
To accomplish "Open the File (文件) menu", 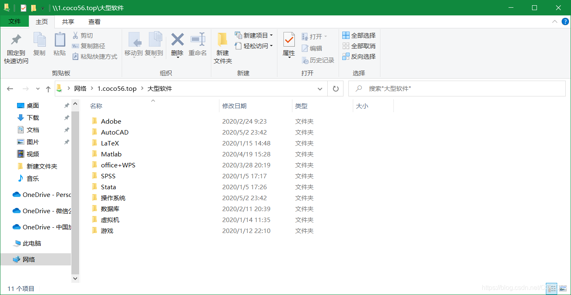I will click(x=15, y=21).
